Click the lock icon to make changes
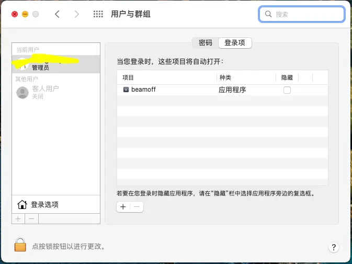Viewport: 352px width, 264px height. pos(20,245)
